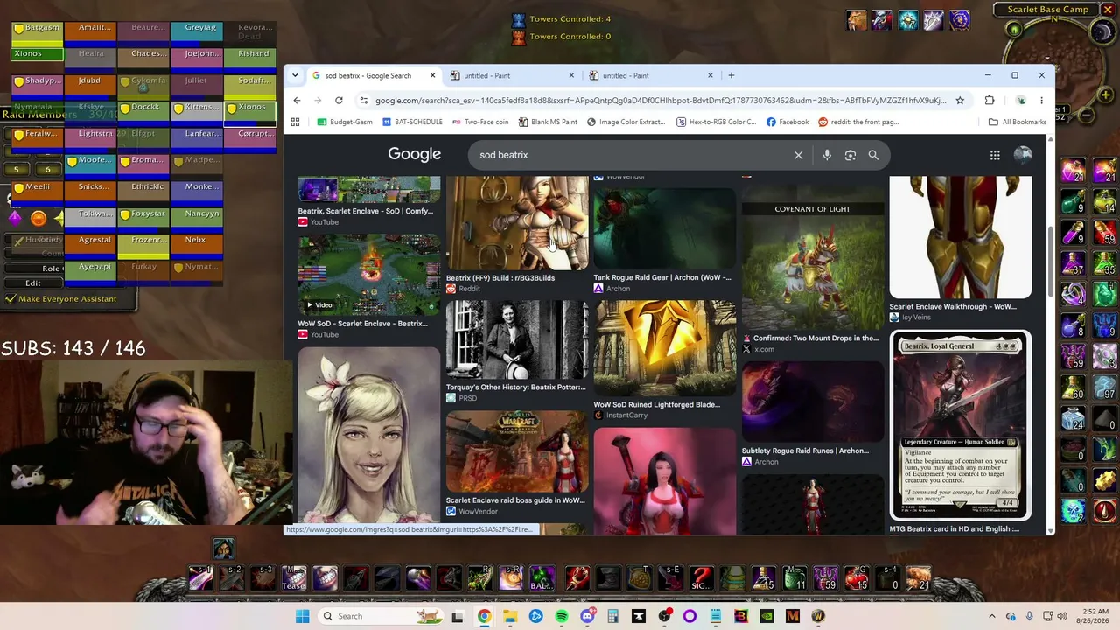Bookmark this page with the star icon
The image size is (1120, 630).
click(x=960, y=100)
